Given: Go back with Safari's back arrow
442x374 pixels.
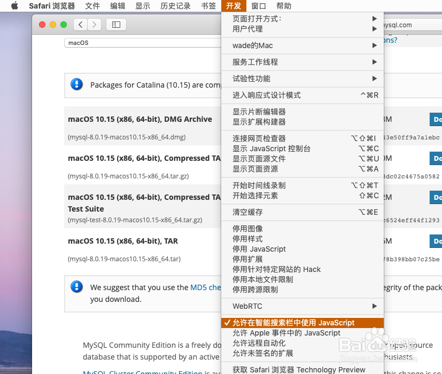Looking at the screenshot, I should pyautogui.click(x=81, y=25).
